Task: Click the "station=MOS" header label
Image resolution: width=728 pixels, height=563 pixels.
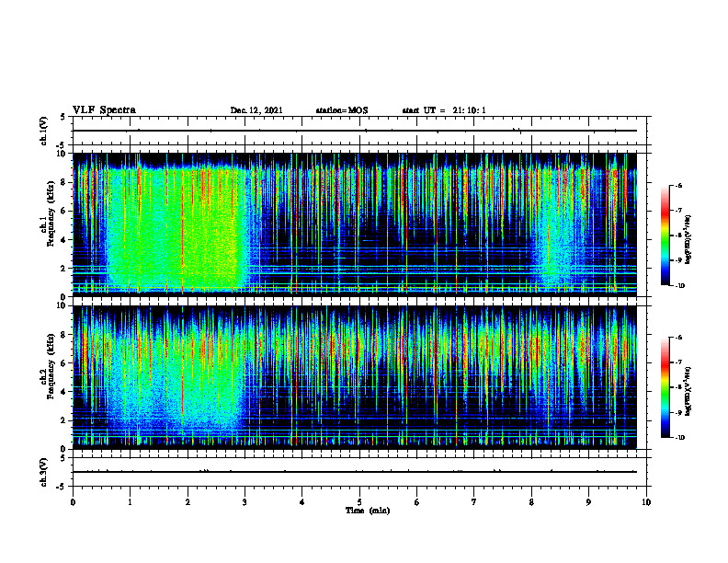Action: pos(342,110)
